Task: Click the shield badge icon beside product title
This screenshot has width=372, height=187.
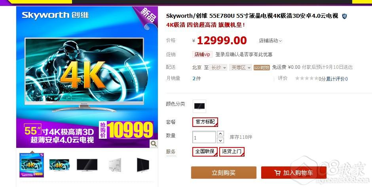Action: 344,16
